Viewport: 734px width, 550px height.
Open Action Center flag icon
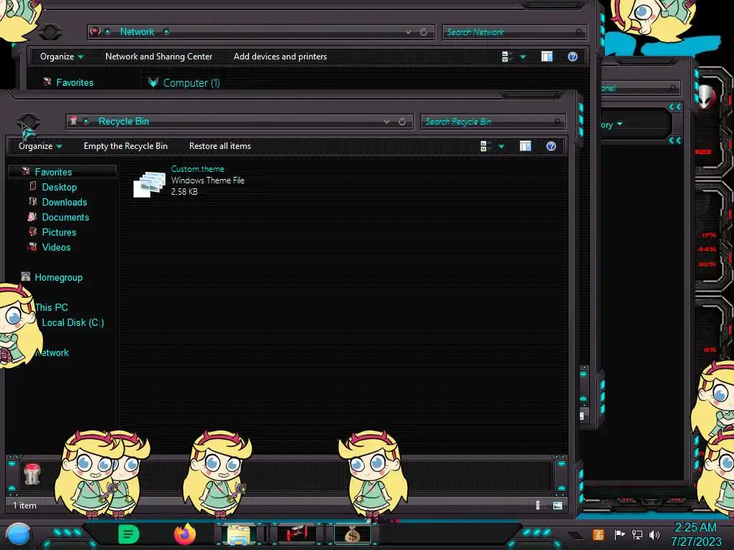tap(619, 534)
